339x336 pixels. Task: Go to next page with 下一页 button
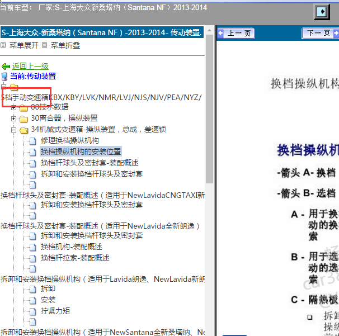pyautogui.click(x=320, y=34)
